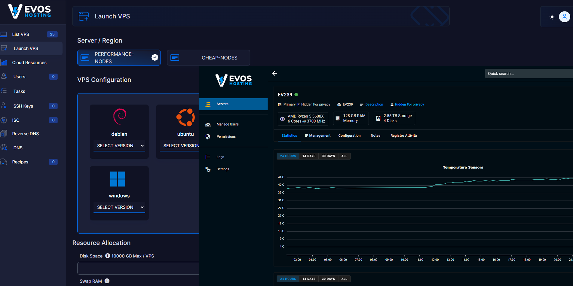The height and width of the screenshot is (286, 573).
Task: Switch to the IP Management tab
Action: point(317,136)
